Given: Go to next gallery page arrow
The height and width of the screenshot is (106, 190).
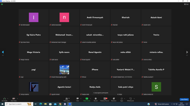Looking at the screenshot, I should coord(187,52).
